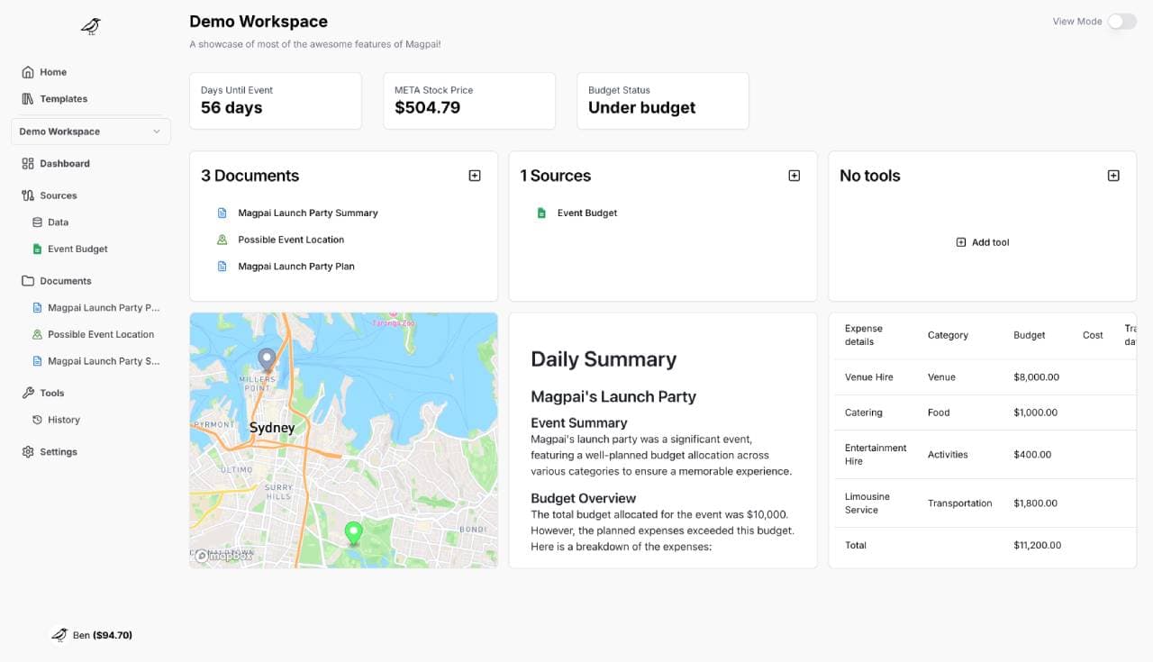Open Magpai Launch Party Plan link

coord(296,267)
